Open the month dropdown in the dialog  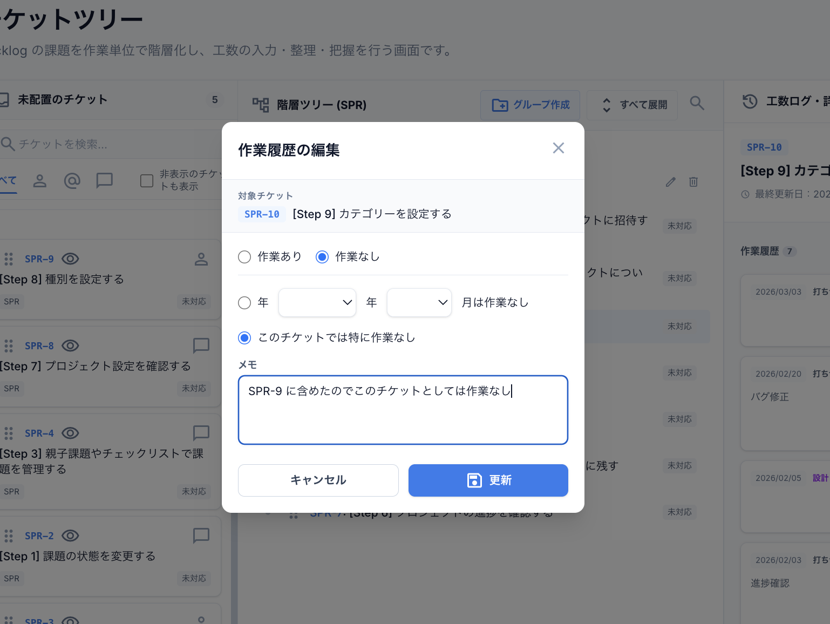[x=419, y=303]
